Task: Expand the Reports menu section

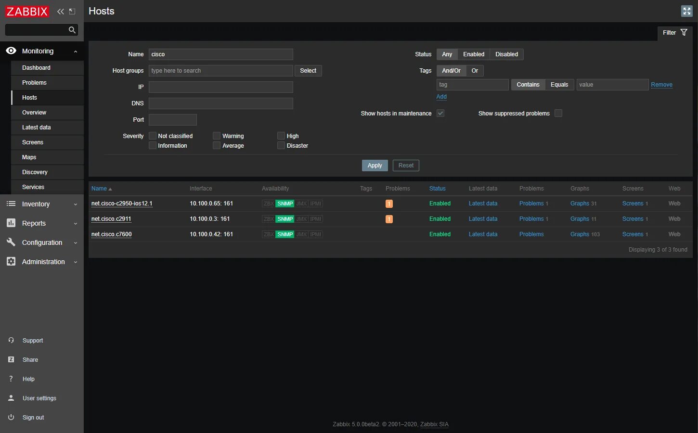Action: click(76, 224)
